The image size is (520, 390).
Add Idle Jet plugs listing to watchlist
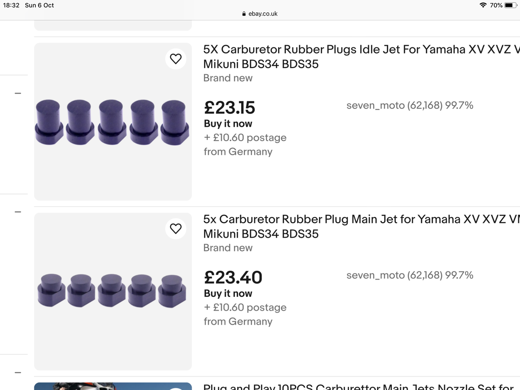tap(176, 59)
